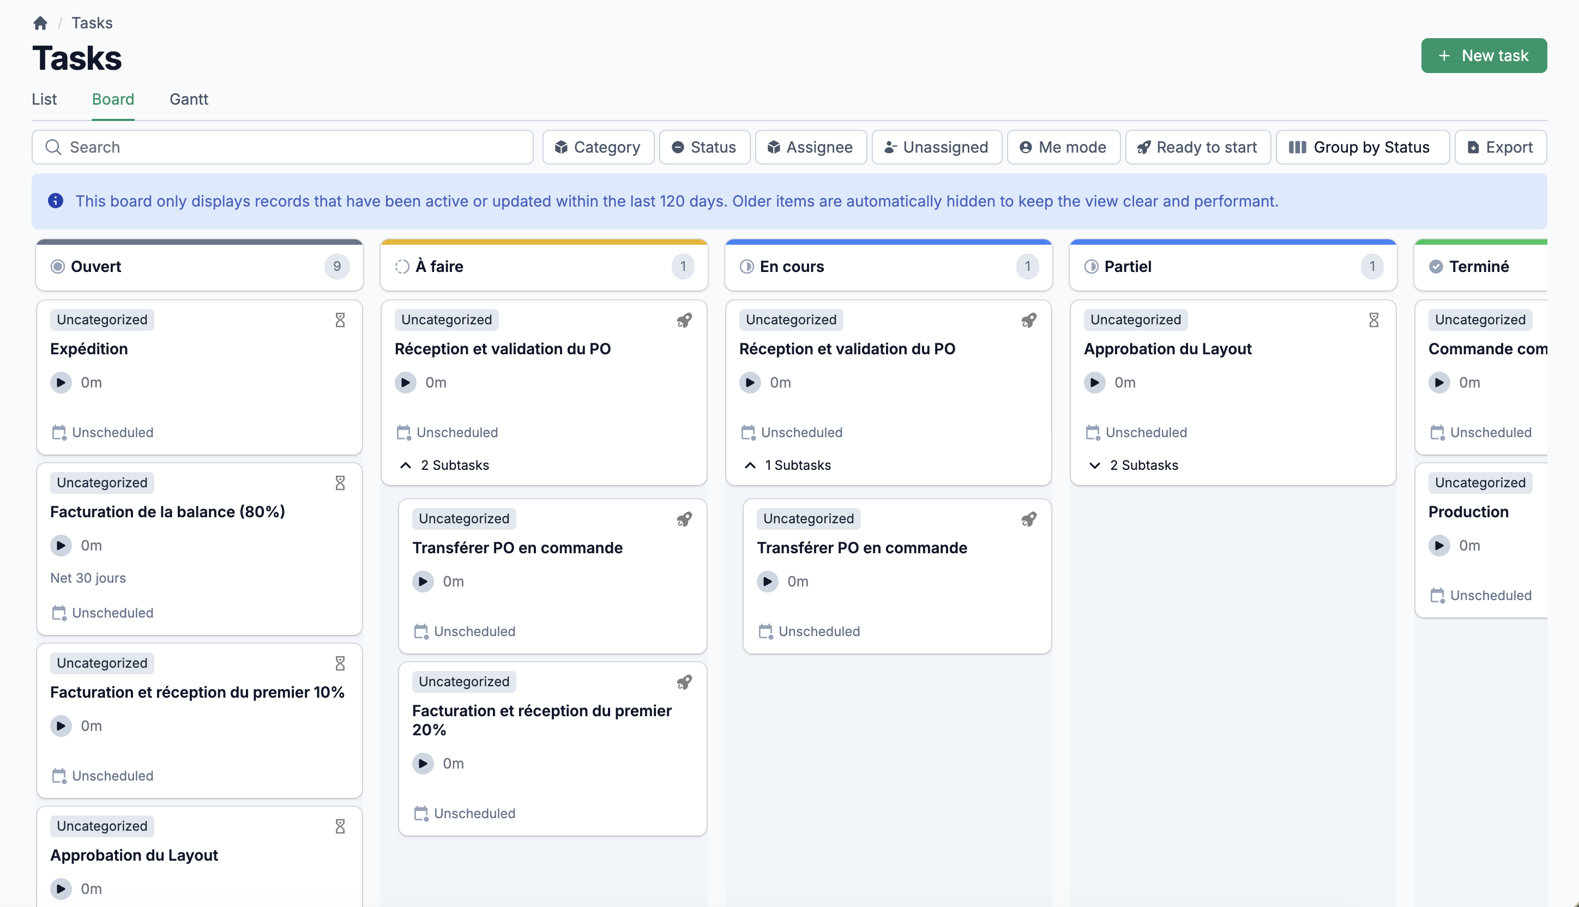The width and height of the screenshot is (1579, 907).
Task: Click the info icon in the blue banner
Action: [56, 201]
